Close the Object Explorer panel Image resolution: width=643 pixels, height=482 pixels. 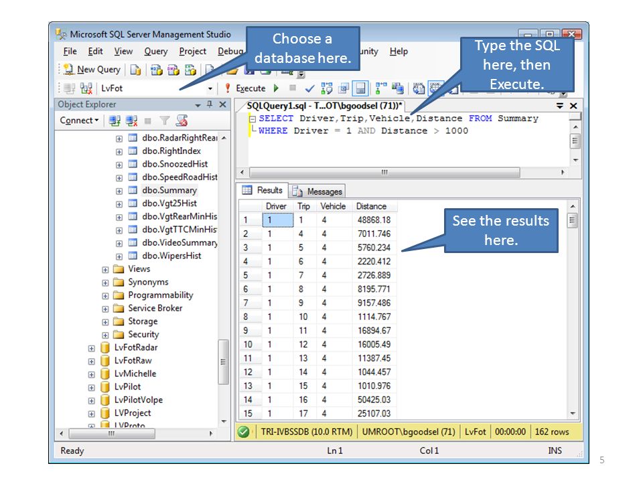pos(222,104)
